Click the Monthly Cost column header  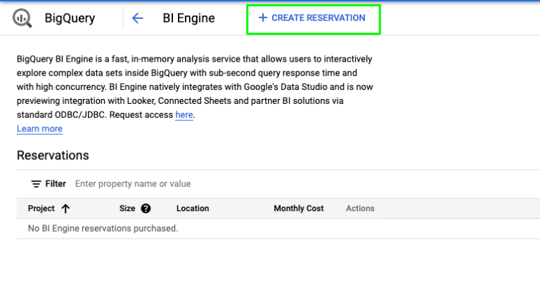coord(299,208)
